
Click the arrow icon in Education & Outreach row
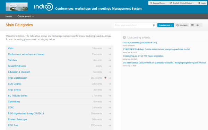coord(110,72)
